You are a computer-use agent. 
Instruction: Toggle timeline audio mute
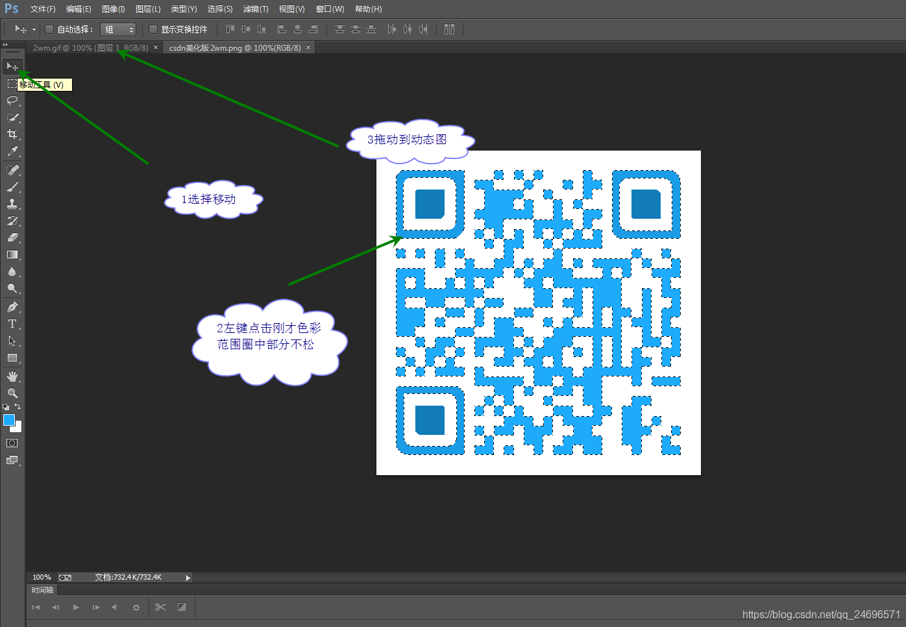(114, 607)
